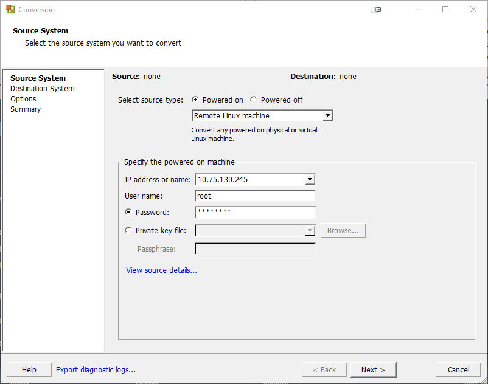Click the small device icon in title bar
The image size is (488, 384).
tap(377, 10)
